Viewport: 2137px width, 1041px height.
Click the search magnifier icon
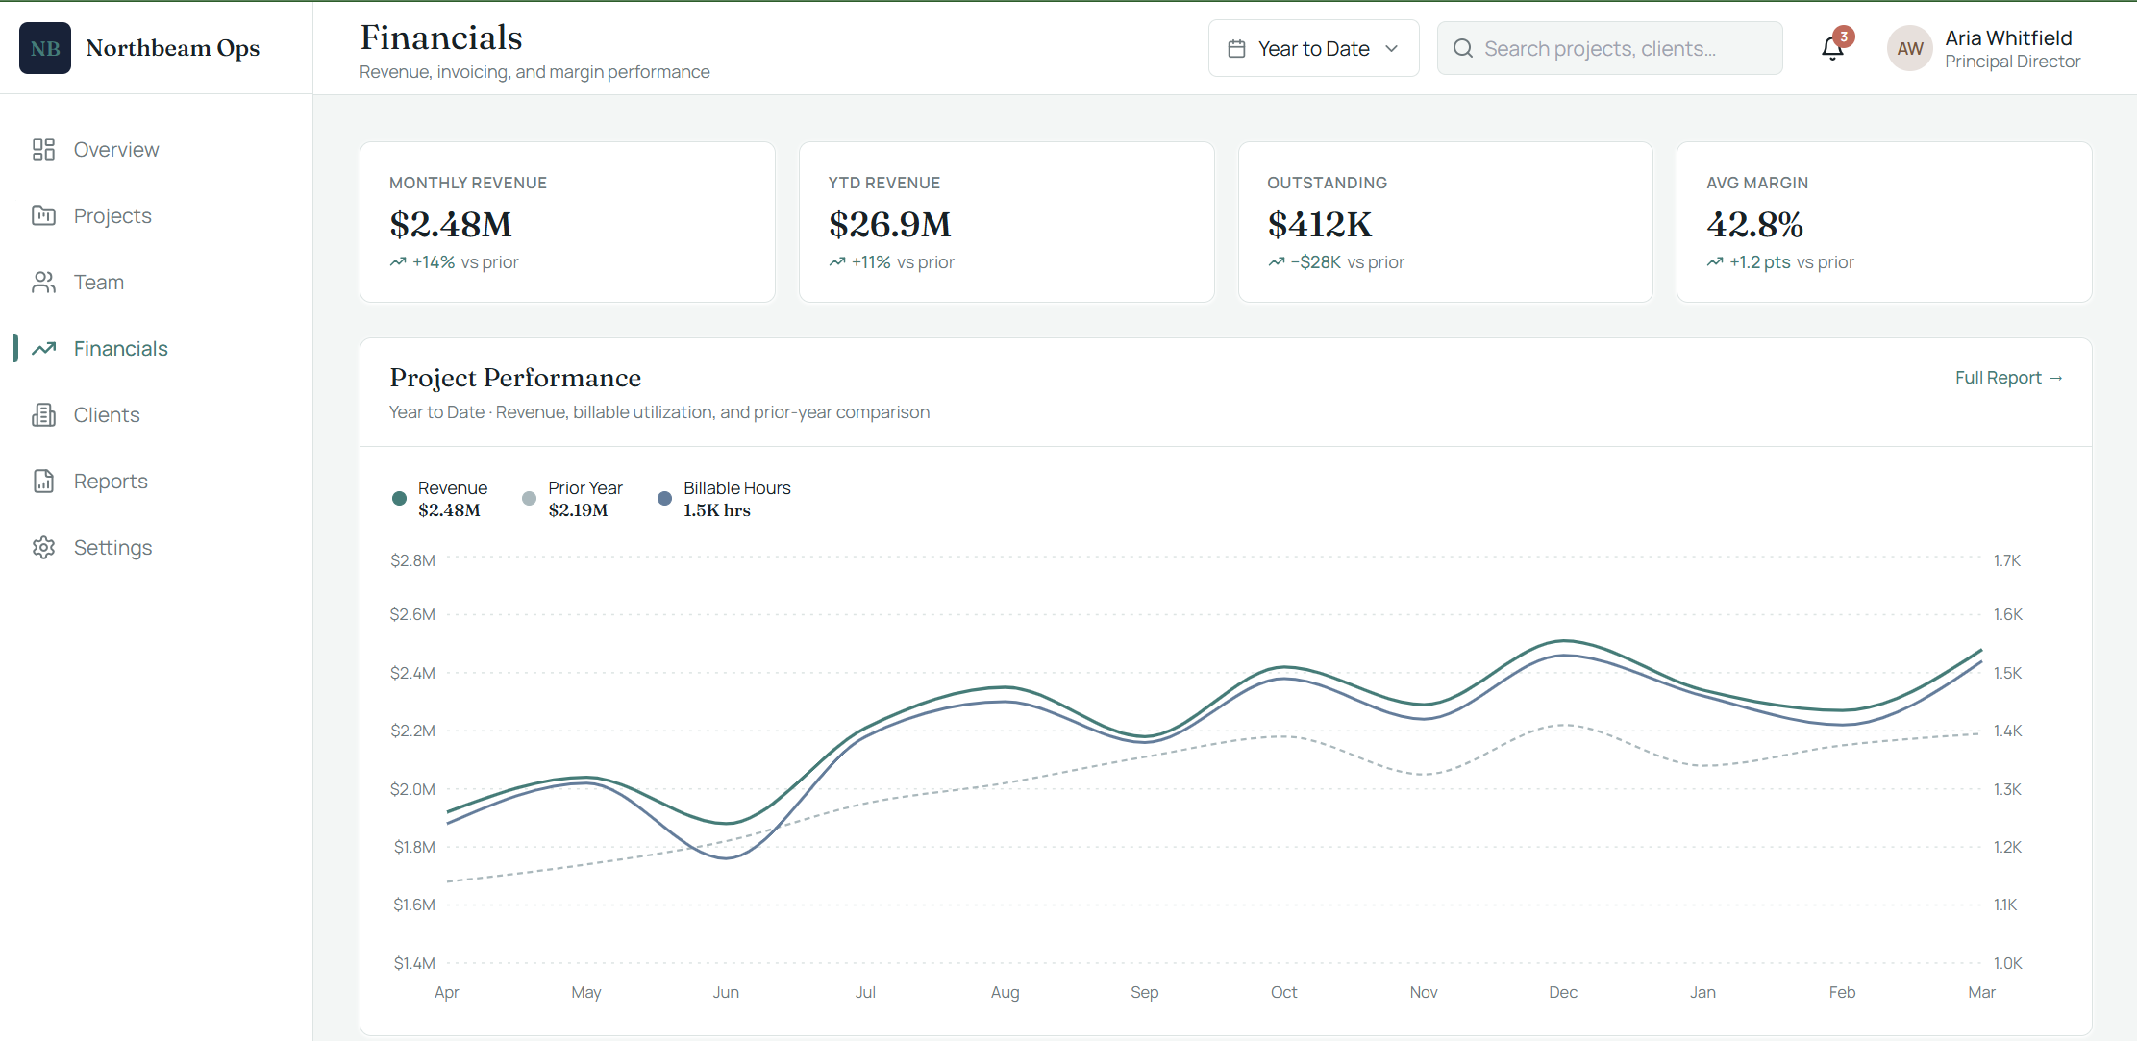point(1463,48)
